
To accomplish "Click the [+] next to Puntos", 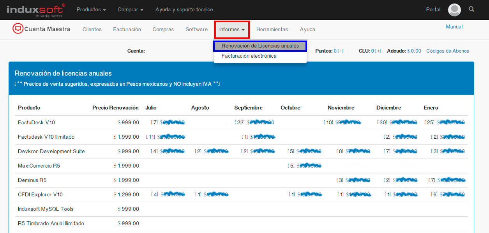I will pos(341,51).
